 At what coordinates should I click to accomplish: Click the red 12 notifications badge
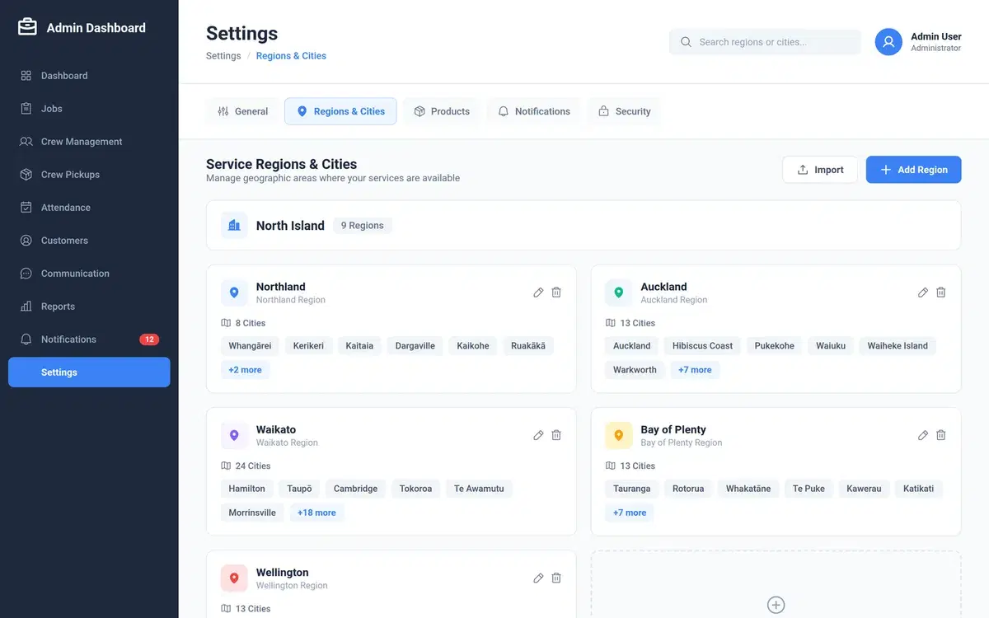coord(149,339)
